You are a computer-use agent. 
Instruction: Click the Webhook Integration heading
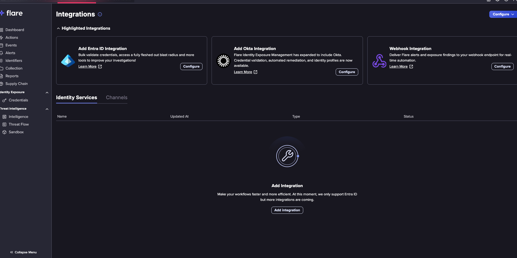pyautogui.click(x=410, y=49)
